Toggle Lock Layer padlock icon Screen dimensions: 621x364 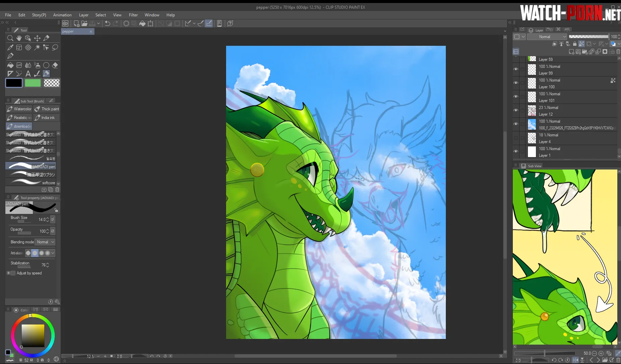575,44
